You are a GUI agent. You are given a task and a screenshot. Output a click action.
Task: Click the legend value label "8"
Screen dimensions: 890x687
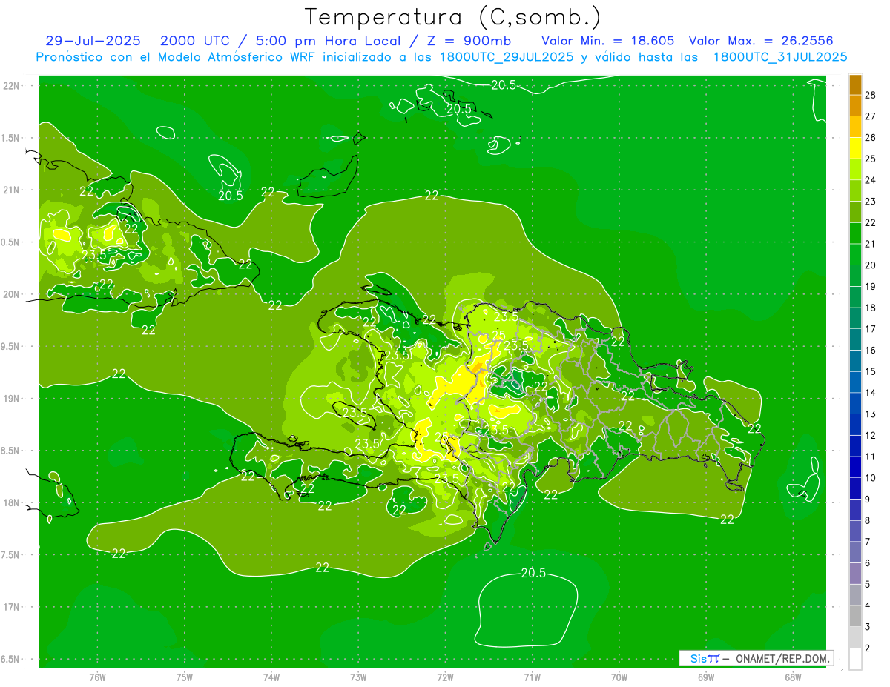point(868,520)
